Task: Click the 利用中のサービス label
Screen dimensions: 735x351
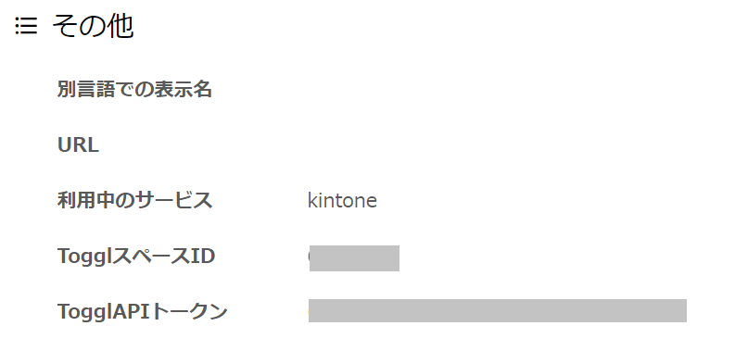Action: (x=135, y=201)
